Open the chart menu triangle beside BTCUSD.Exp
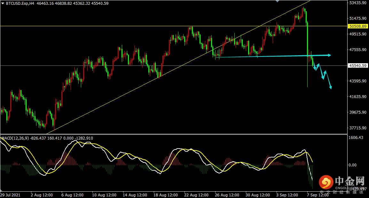The height and width of the screenshot is (198, 369). (3, 4)
